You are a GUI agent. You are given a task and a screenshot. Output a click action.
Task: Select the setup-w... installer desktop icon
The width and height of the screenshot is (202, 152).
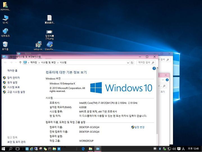(38, 46)
